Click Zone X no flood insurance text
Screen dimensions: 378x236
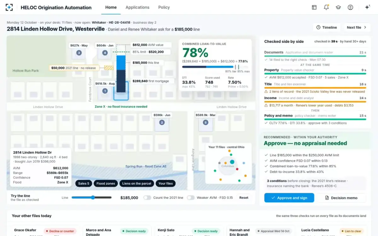(x=121, y=107)
